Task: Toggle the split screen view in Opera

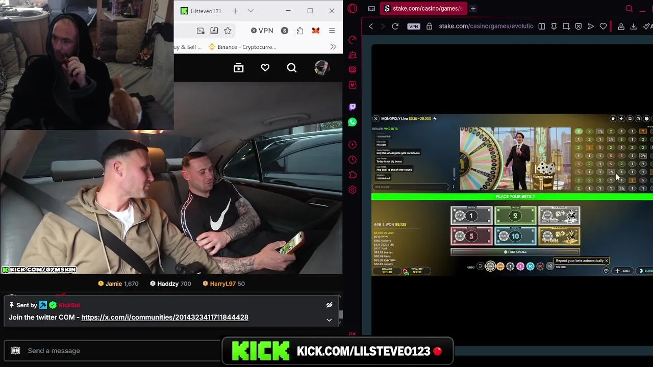Action: pyautogui.click(x=542, y=26)
